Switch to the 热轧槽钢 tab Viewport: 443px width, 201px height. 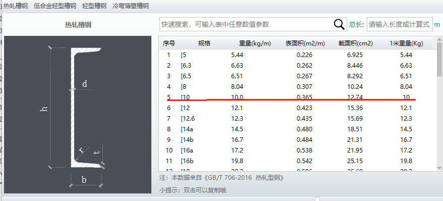(x=16, y=6)
